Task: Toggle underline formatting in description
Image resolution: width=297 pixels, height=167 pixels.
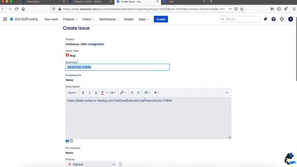Action: click(x=96, y=93)
